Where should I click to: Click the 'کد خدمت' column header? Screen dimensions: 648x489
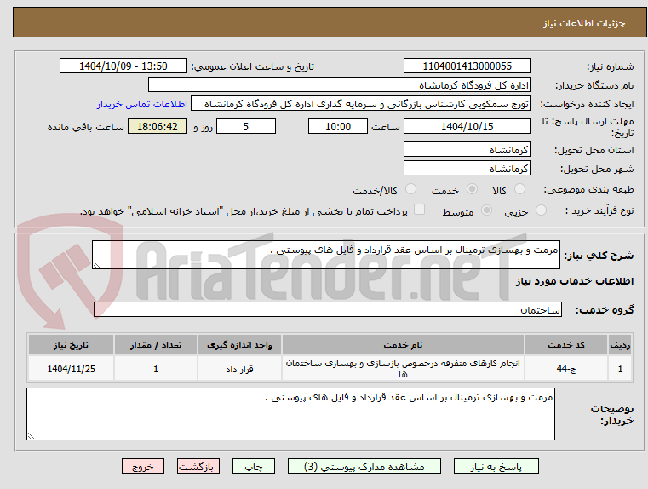pos(566,345)
